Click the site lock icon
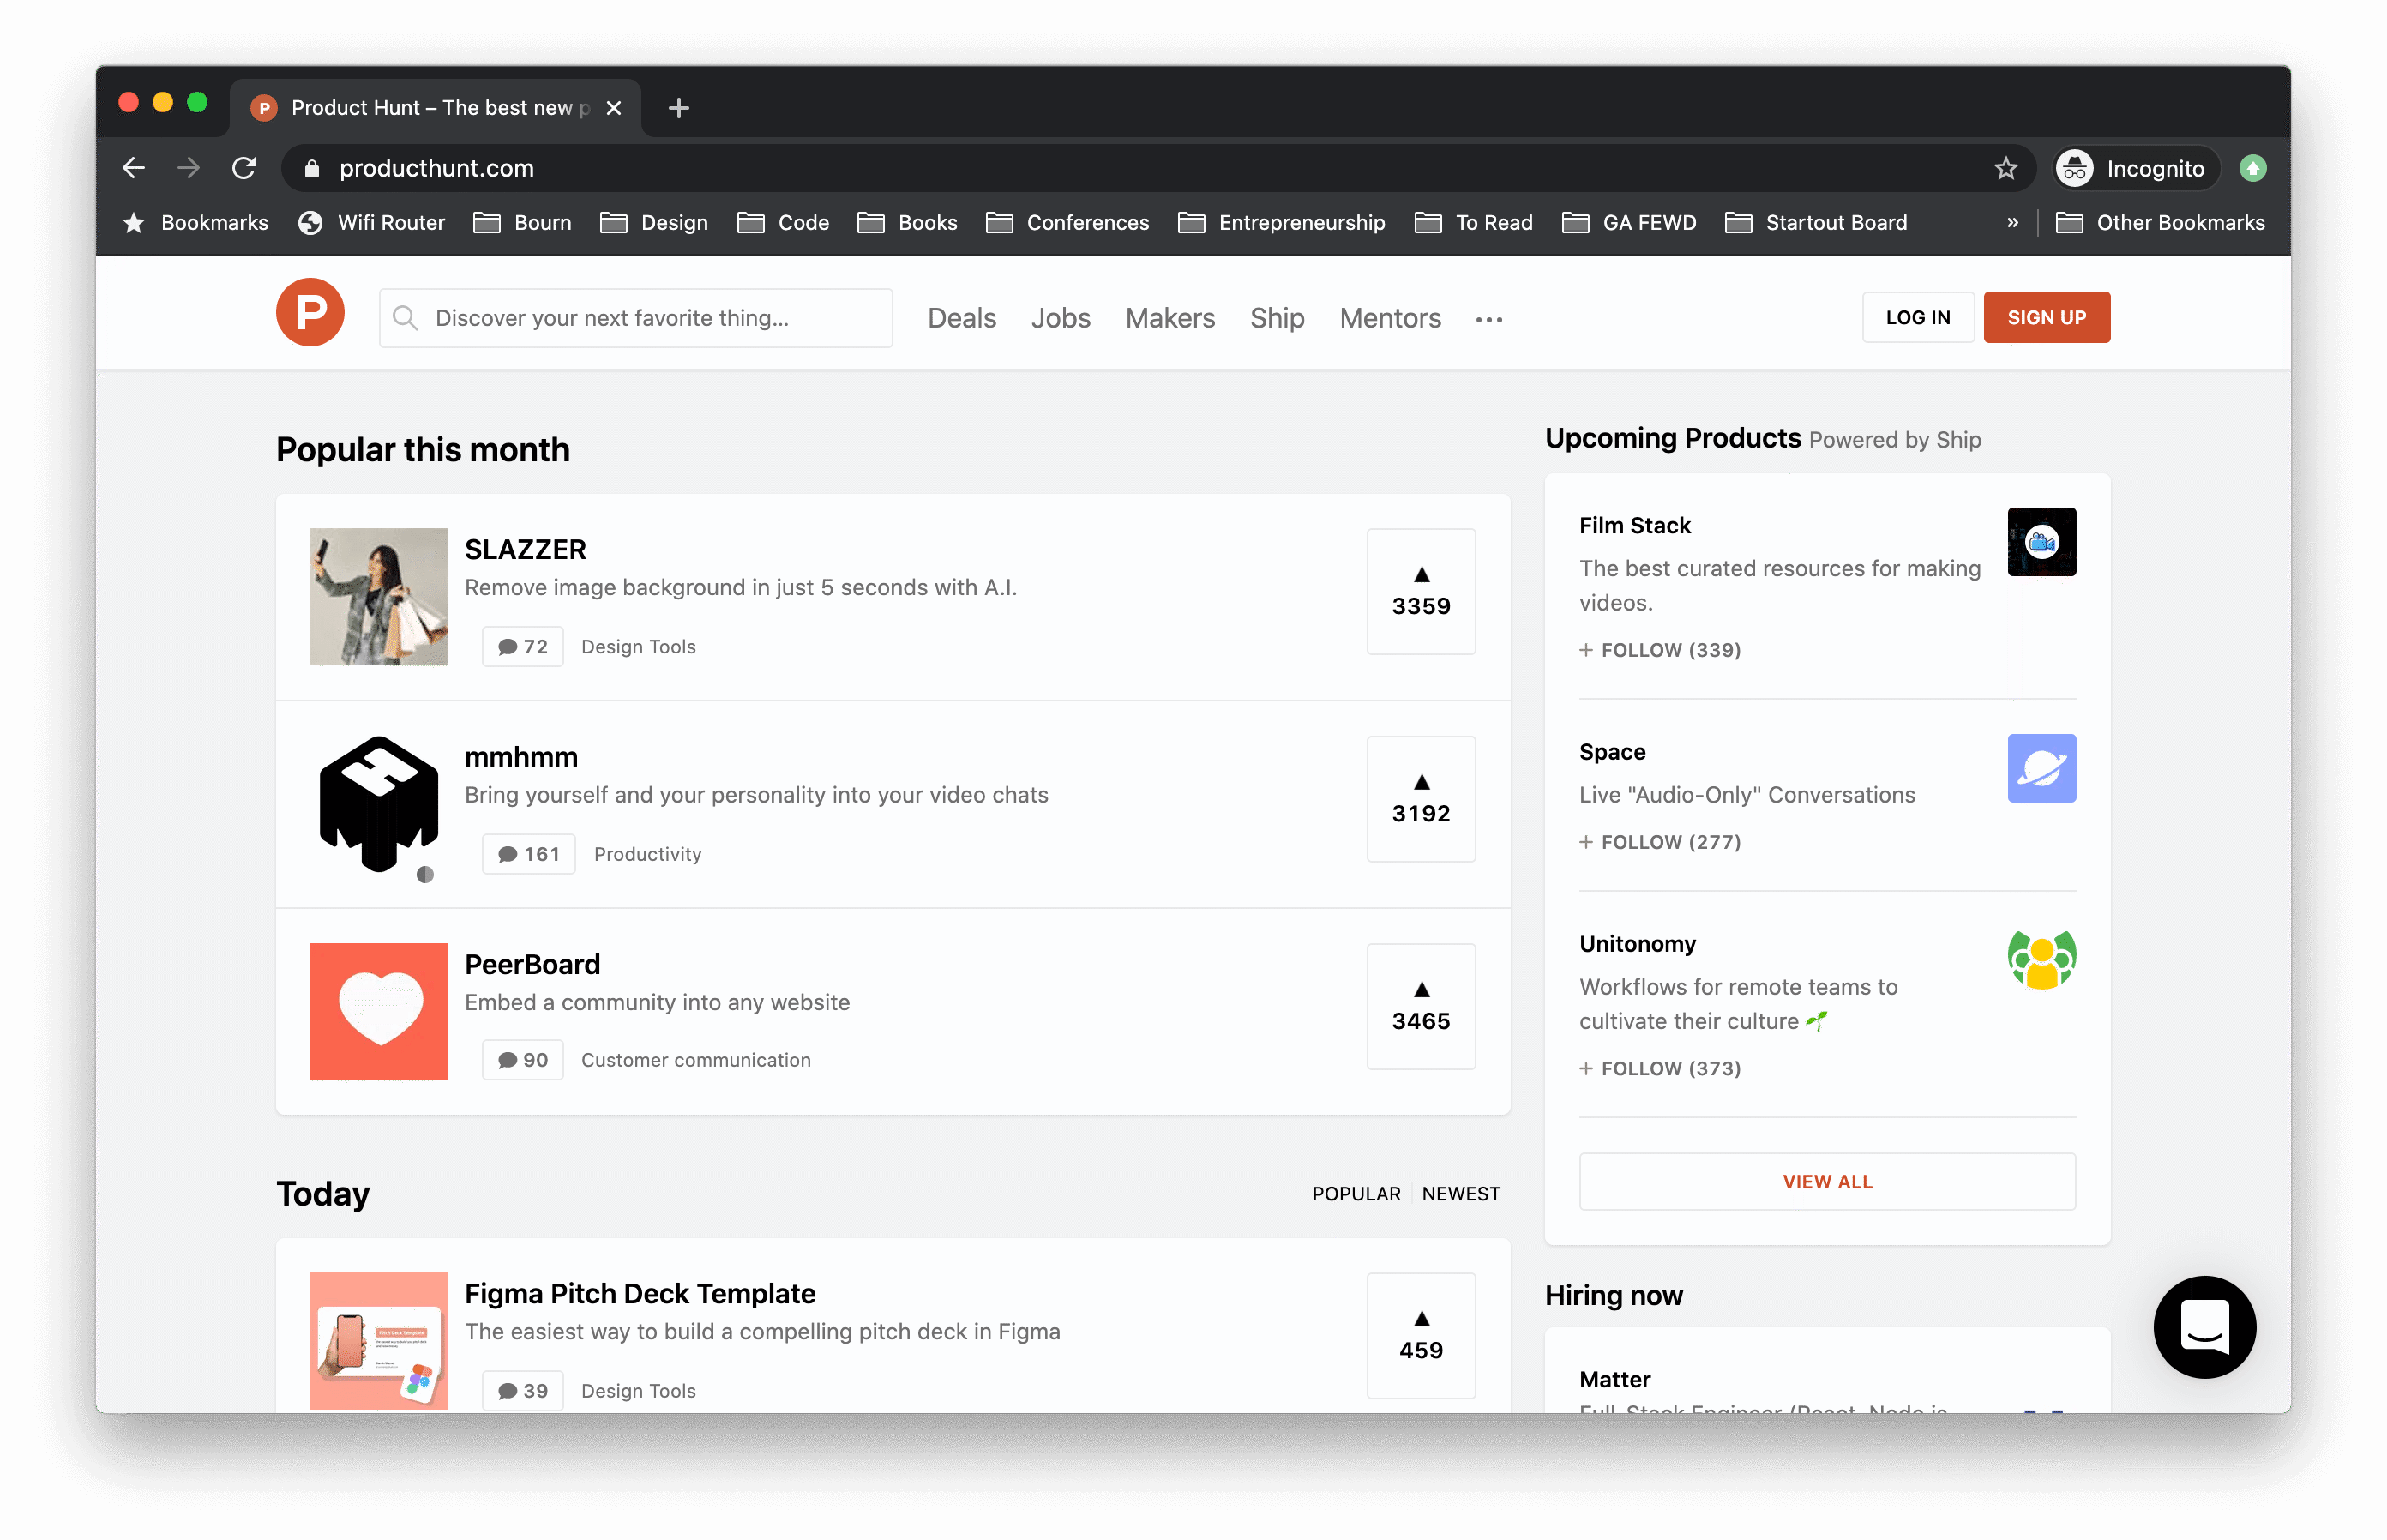Screen dimensions: 2387x1540 (x=312, y=168)
